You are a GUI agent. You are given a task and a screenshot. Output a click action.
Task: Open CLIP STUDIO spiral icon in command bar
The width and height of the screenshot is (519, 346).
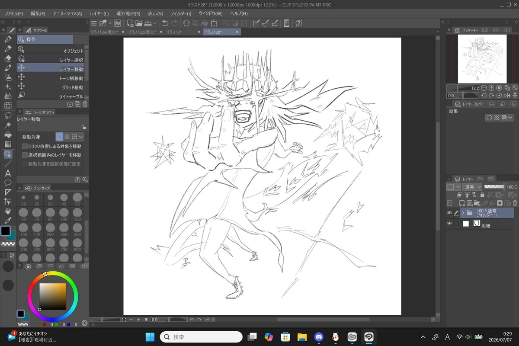(x=117, y=23)
